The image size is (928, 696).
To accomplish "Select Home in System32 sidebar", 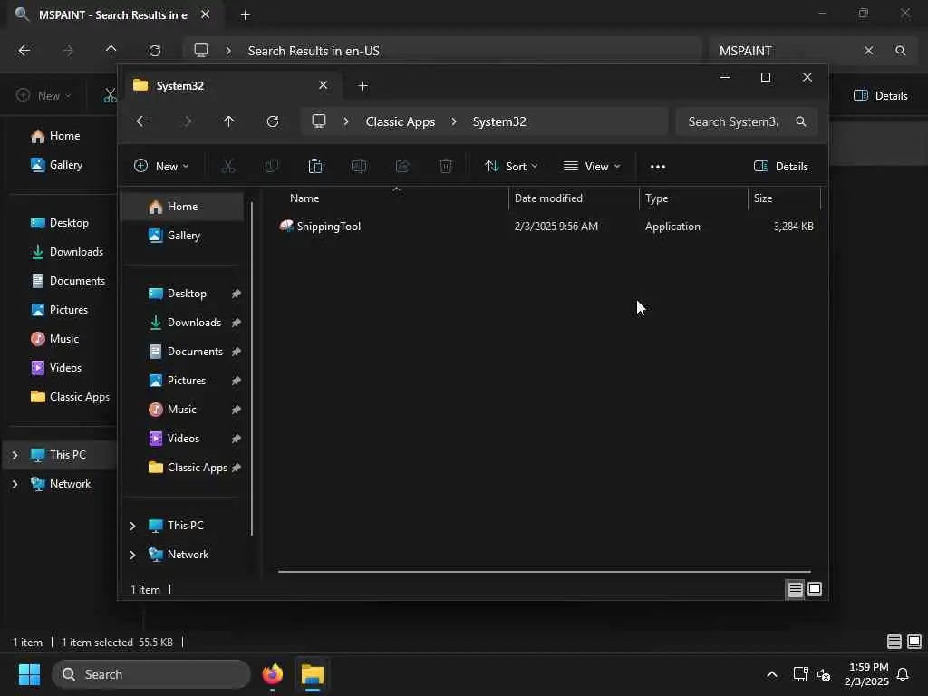I will pyautogui.click(x=182, y=207).
